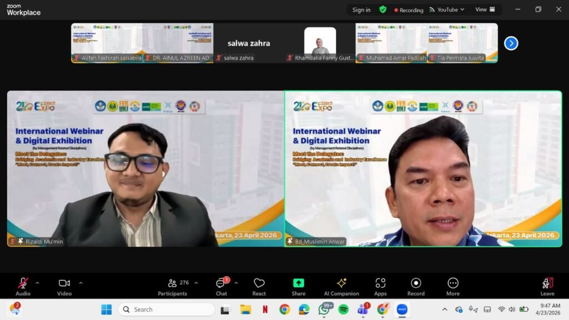Image resolution: width=569 pixels, height=320 pixels.
Task: Expand the Video options arrow
Action: tap(81, 283)
